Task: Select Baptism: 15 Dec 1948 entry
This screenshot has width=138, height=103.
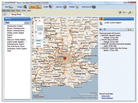Action: (x=111, y=50)
